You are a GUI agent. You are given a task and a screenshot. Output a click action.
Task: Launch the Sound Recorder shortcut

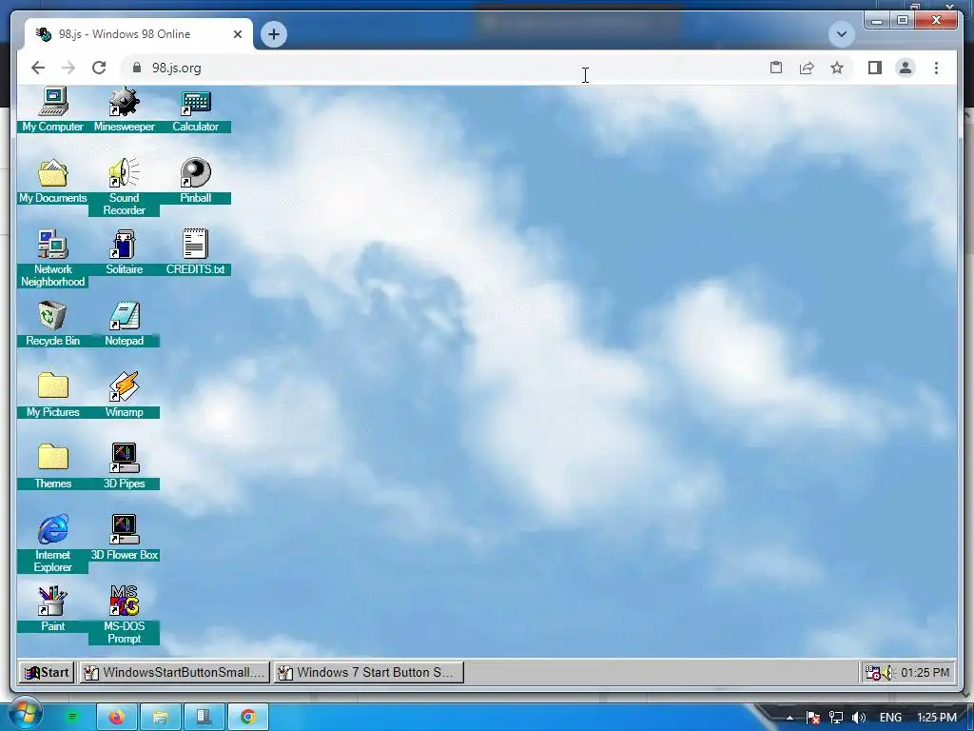pyautogui.click(x=125, y=188)
